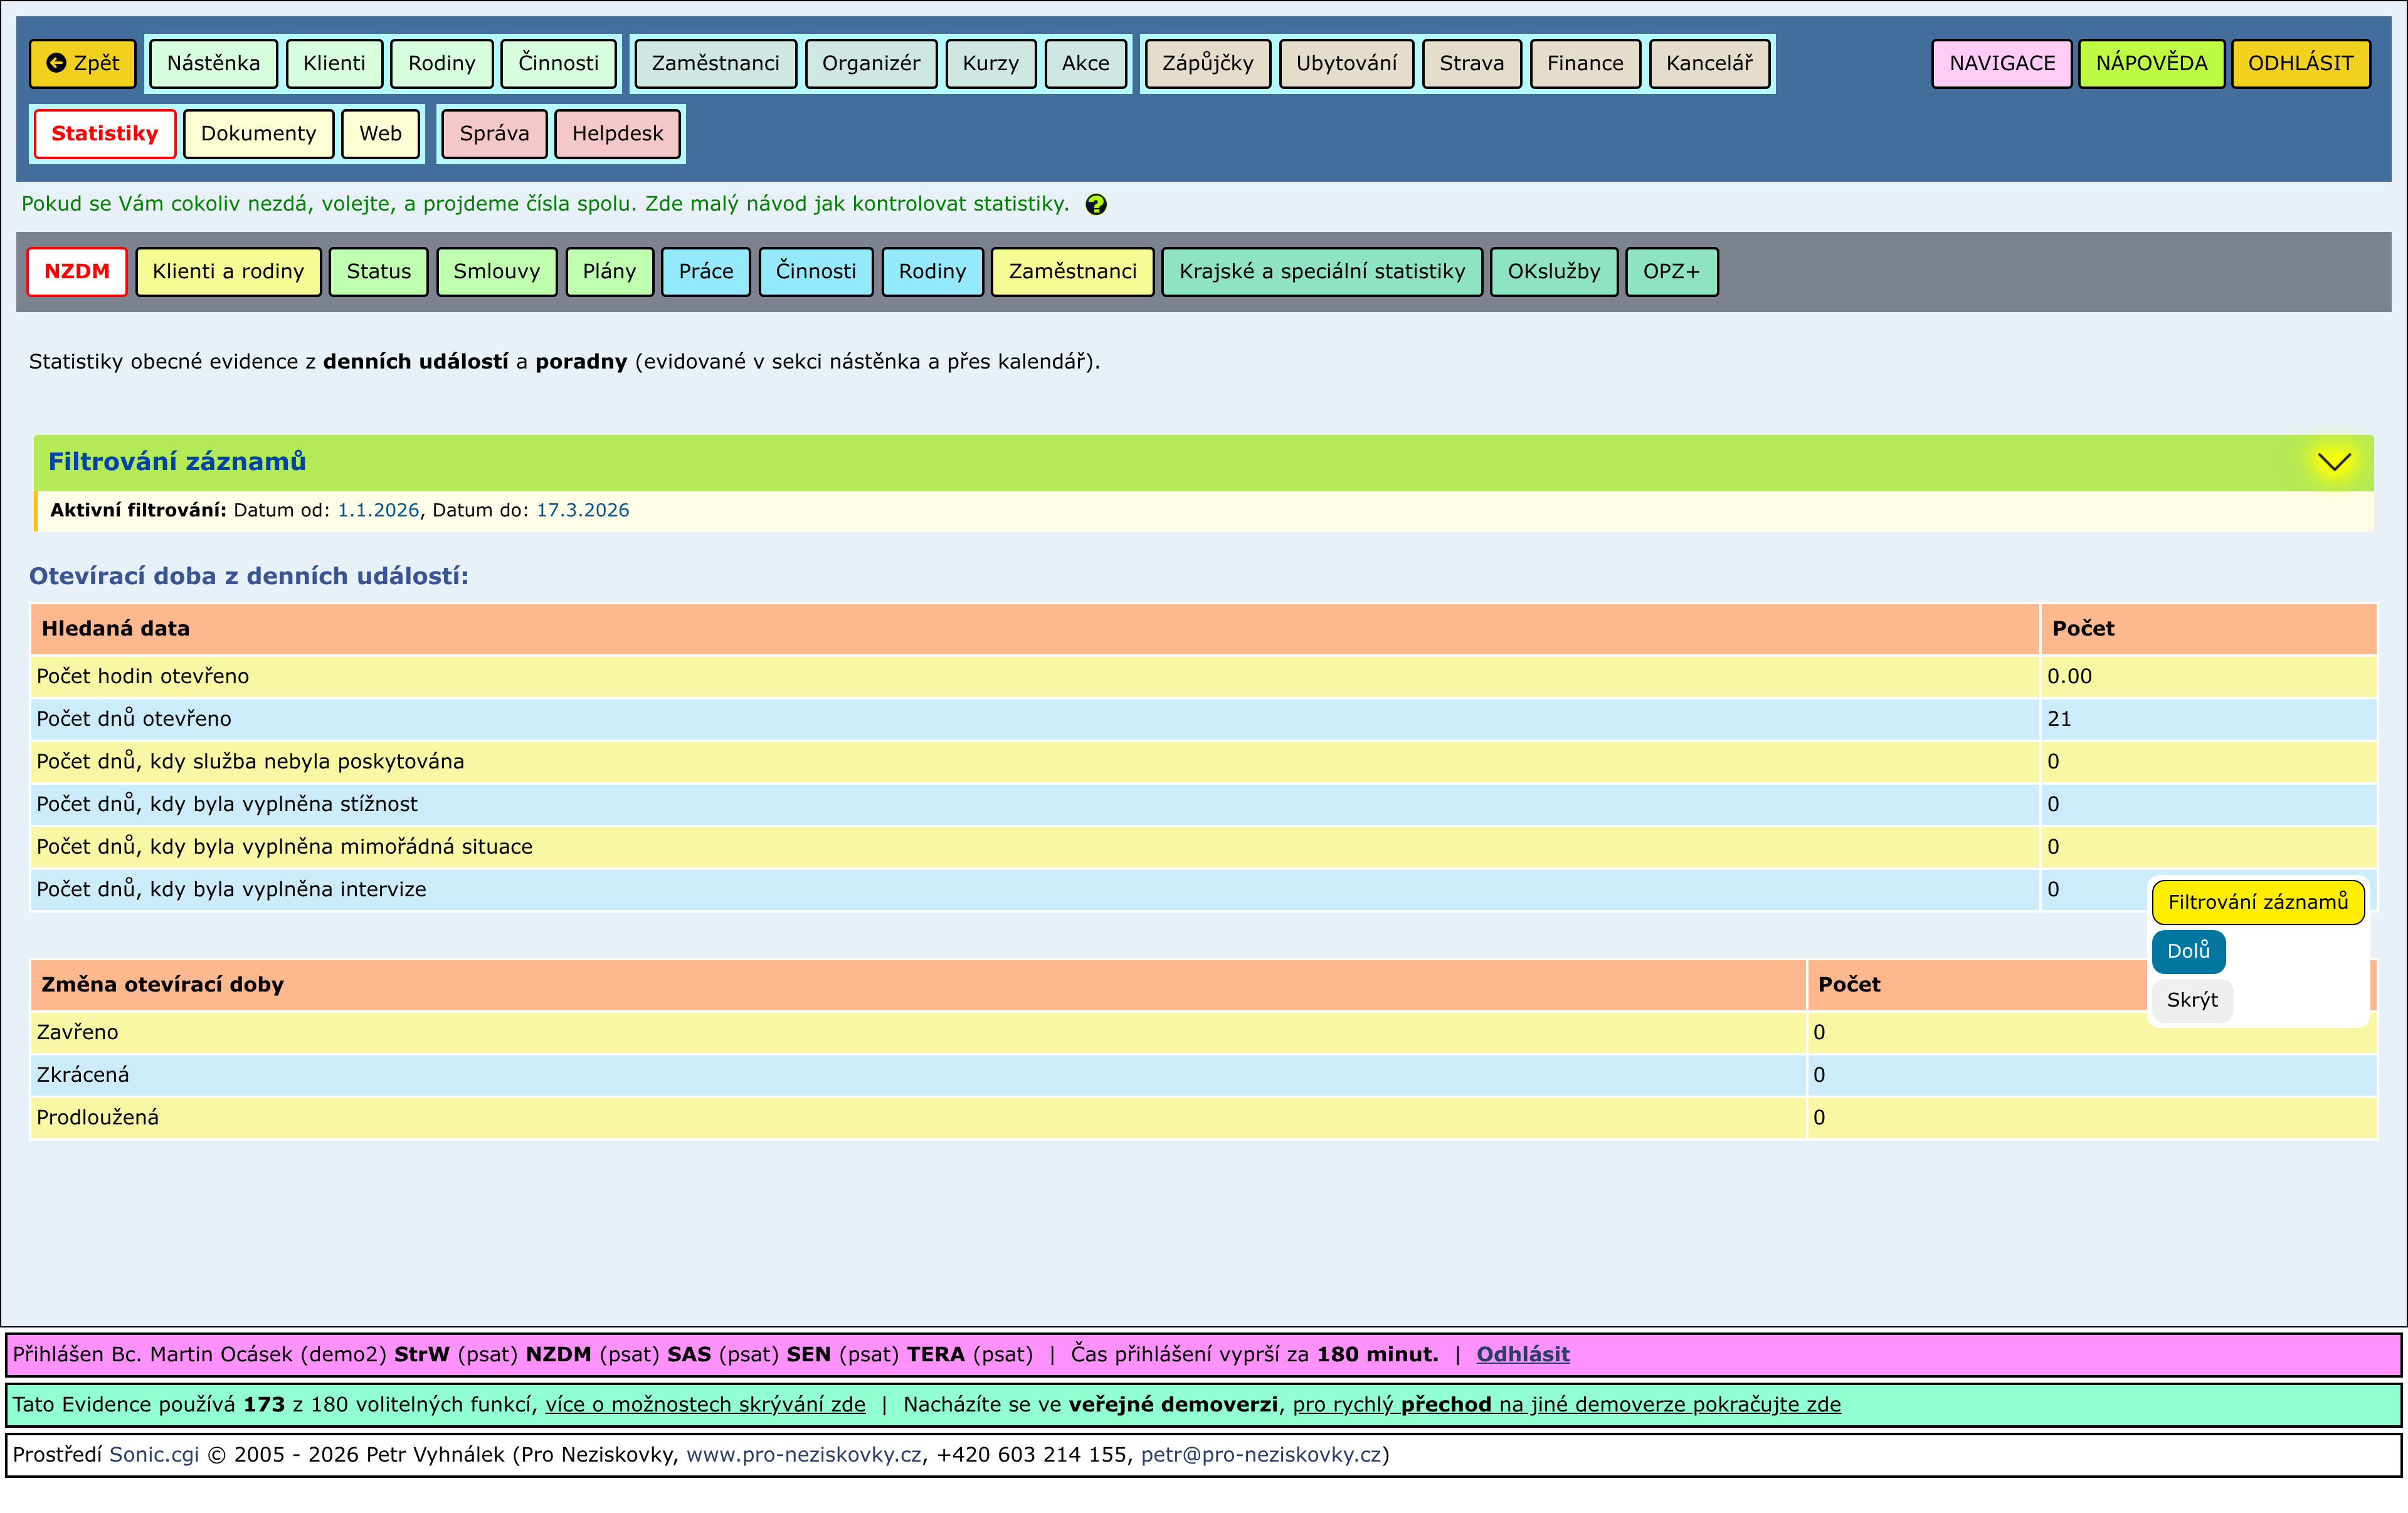
Task: Click the Odhlásit link in footer
Action: (x=1522, y=1354)
